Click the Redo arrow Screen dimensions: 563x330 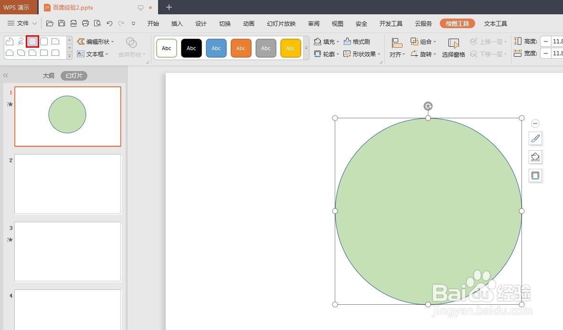pos(121,23)
